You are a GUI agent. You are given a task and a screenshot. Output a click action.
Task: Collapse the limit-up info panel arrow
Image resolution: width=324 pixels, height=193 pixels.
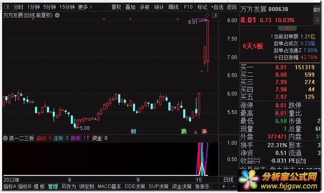coord(287,28)
